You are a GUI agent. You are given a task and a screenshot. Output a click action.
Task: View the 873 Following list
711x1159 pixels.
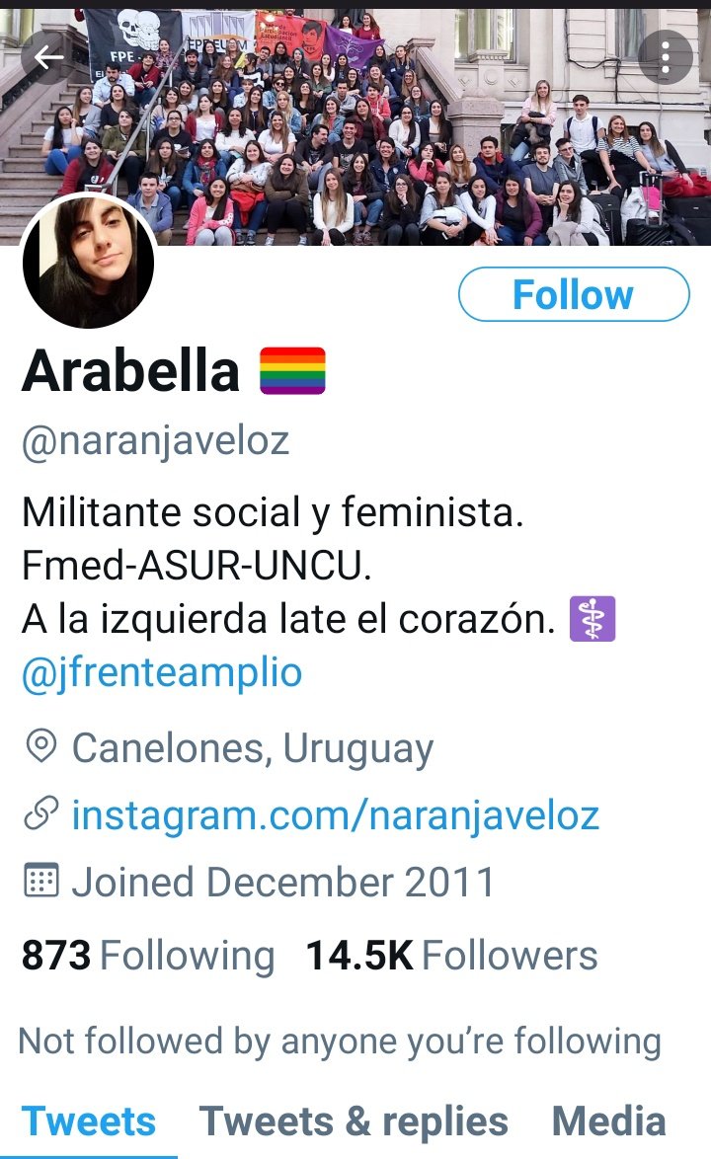pyautogui.click(x=148, y=955)
